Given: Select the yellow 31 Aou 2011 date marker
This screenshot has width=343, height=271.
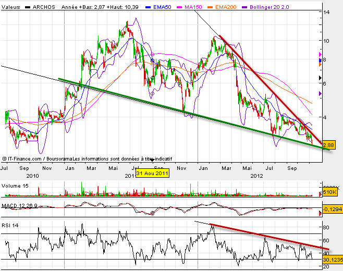Looking at the screenshot, I should point(152,174).
